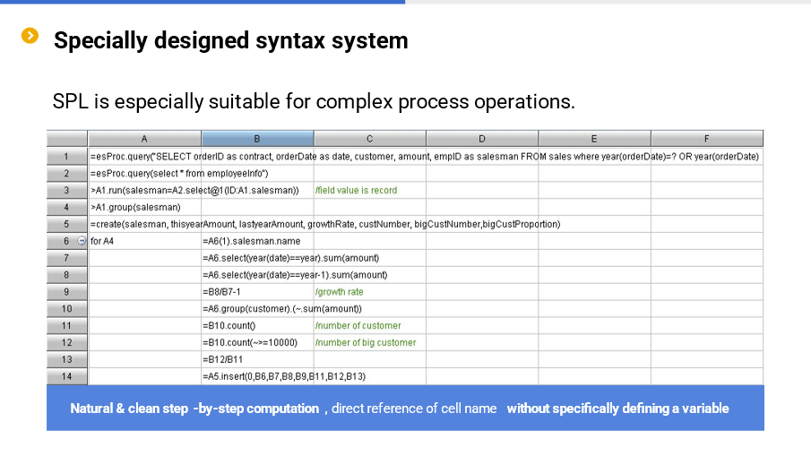Image resolution: width=811 pixels, height=456 pixels.
Task: Select column B header
Action: (x=257, y=138)
